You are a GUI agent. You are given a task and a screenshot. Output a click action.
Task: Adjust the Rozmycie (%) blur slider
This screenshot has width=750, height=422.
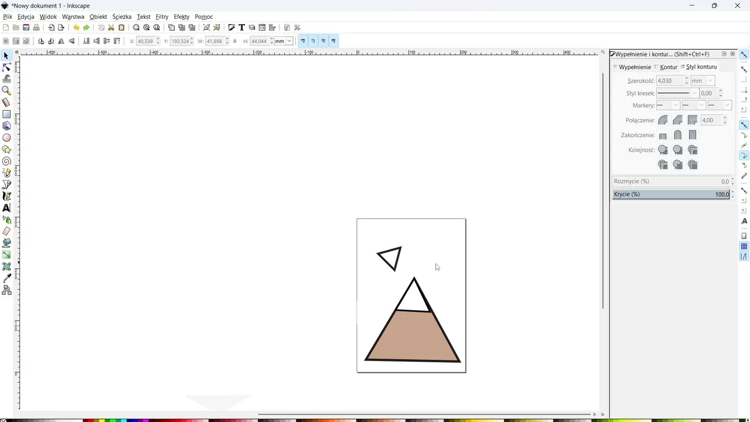tap(671, 181)
